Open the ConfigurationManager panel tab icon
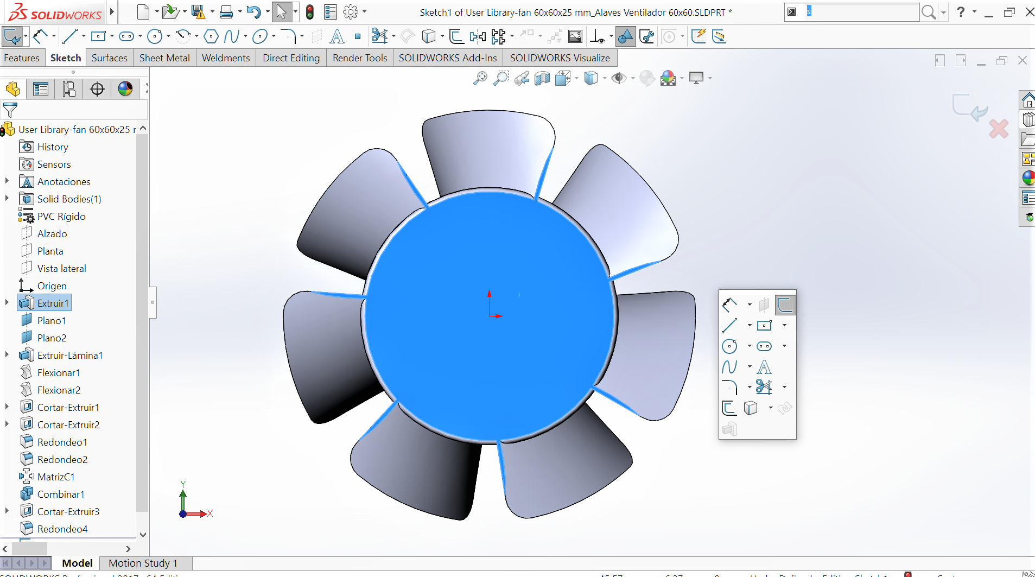This screenshot has height=577, width=1035. pos(69,89)
